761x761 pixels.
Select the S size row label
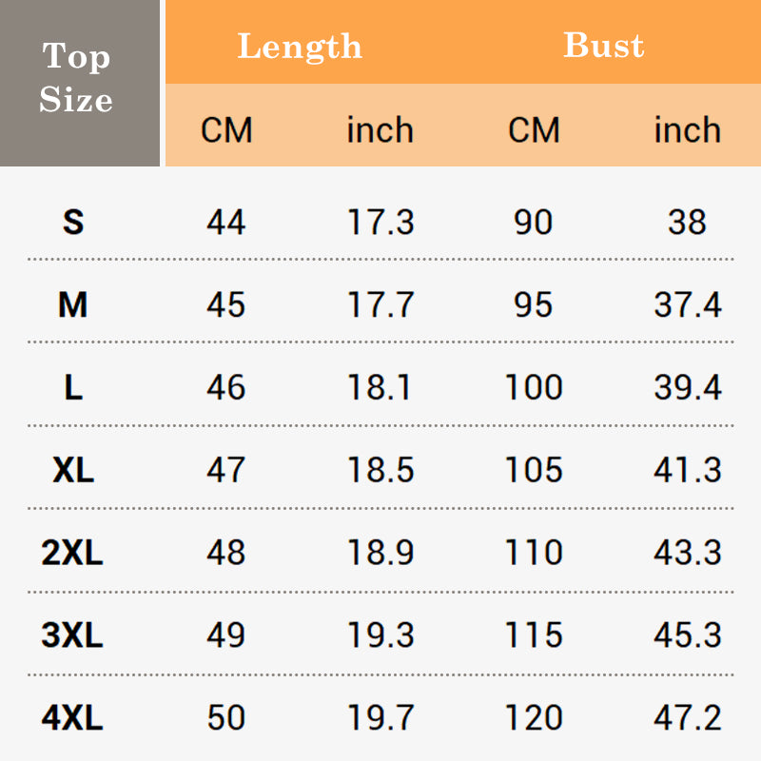(73, 222)
